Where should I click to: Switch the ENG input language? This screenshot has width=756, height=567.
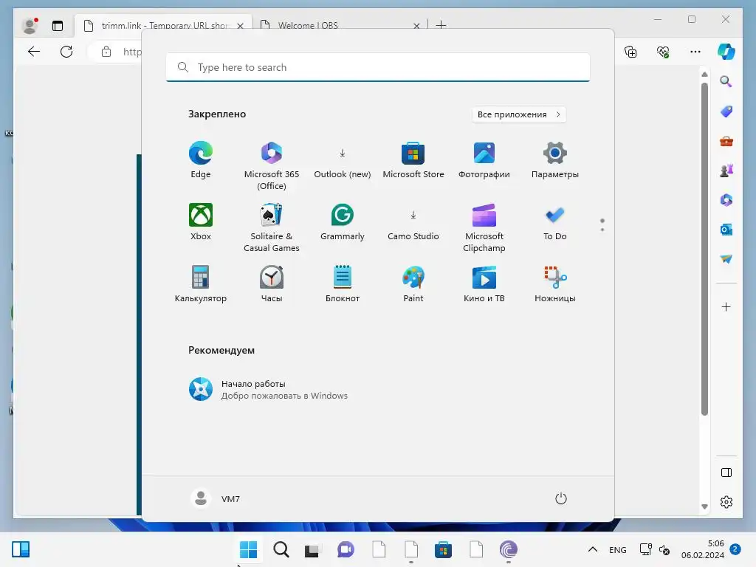pyautogui.click(x=618, y=549)
